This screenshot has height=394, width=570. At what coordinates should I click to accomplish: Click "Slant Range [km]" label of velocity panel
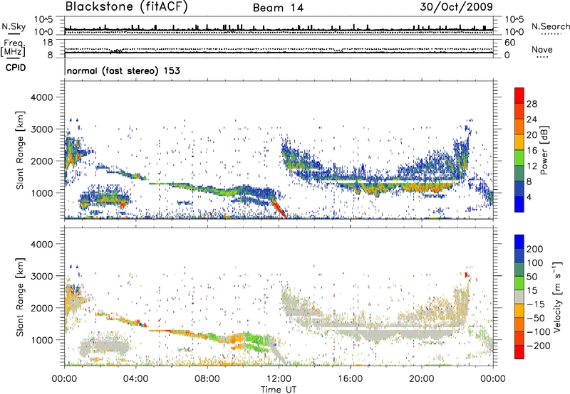[x=20, y=297]
